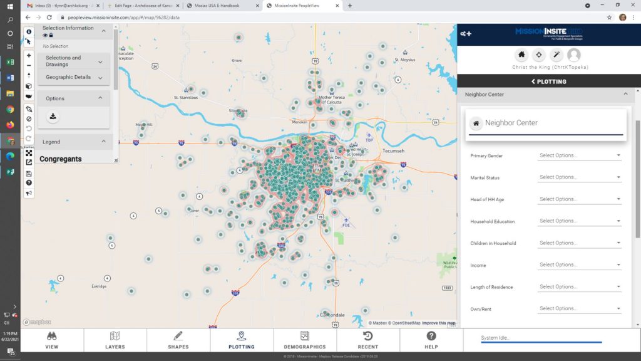The width and height of the screenshot is (641, 361).
Task: Open the user profile avatar
Action: click(574, 55)
